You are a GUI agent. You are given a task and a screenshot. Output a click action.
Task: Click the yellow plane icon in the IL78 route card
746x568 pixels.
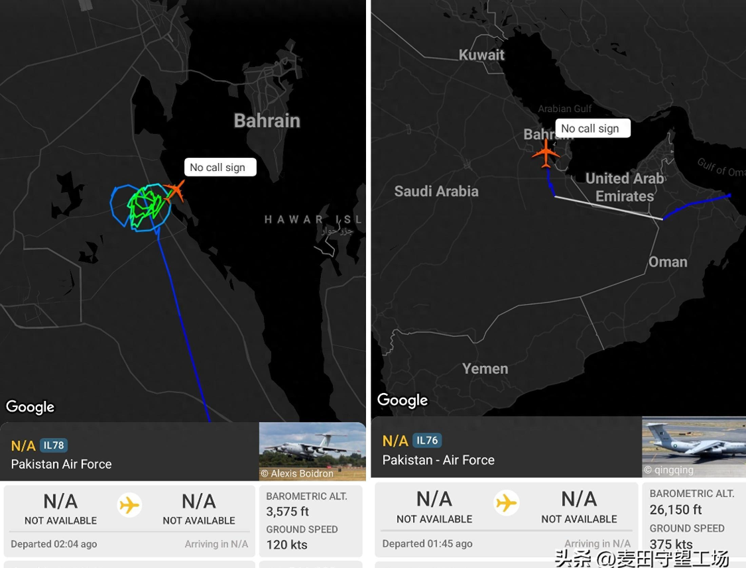coord(129,506)
